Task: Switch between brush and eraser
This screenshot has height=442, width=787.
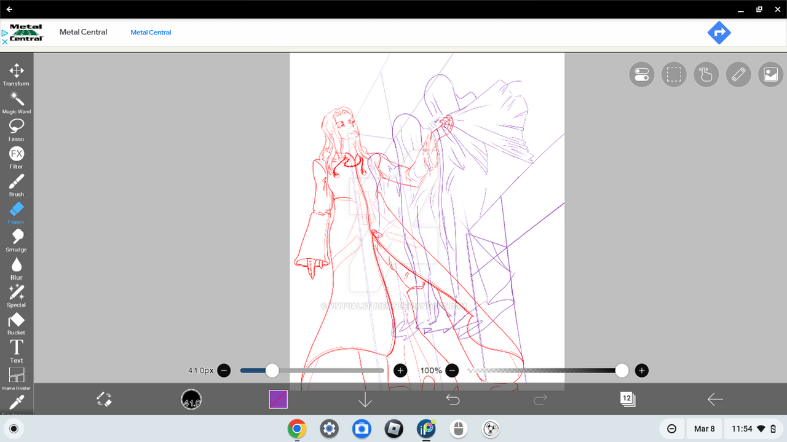Action: click(104, 400)
